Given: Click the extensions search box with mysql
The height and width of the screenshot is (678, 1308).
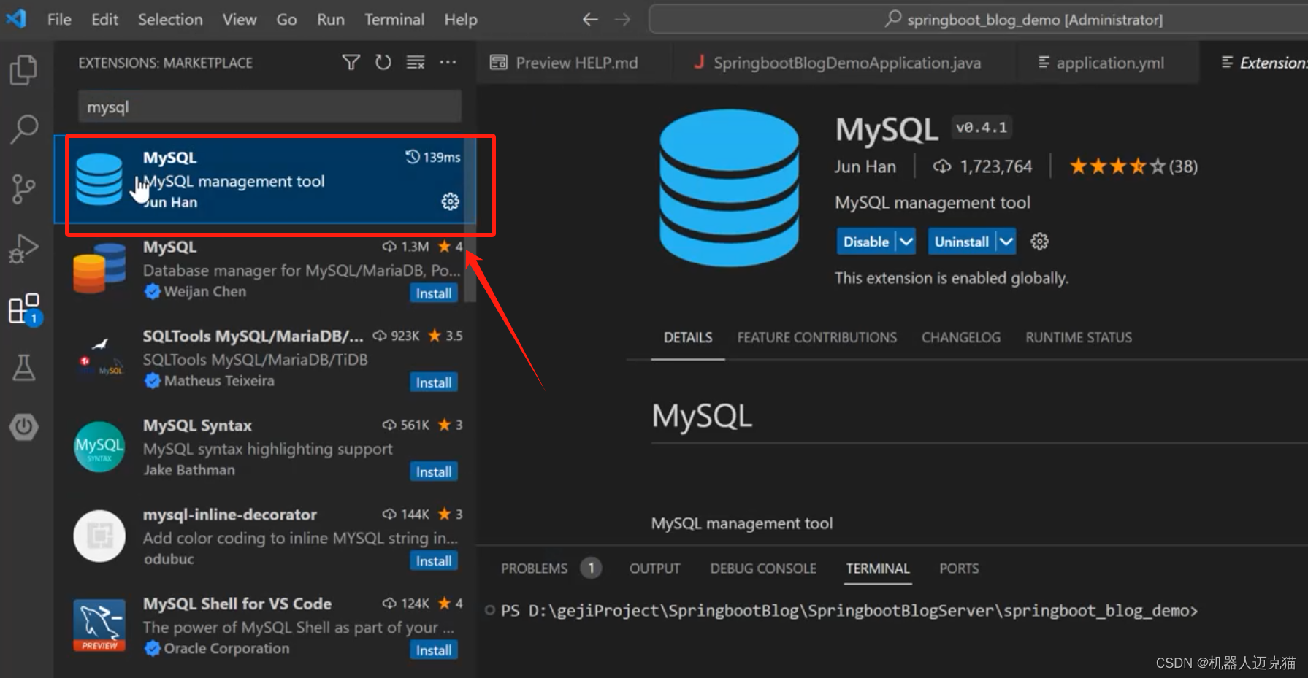Looking at the screenshot, I should click(269, 107).
